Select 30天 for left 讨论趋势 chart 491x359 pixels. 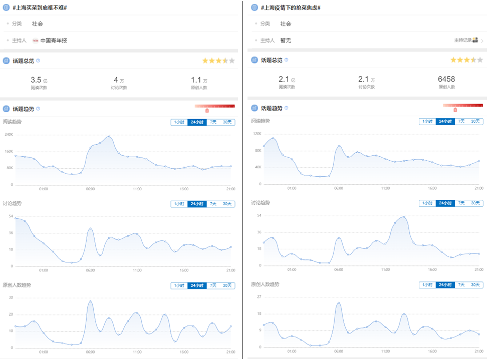227,204
